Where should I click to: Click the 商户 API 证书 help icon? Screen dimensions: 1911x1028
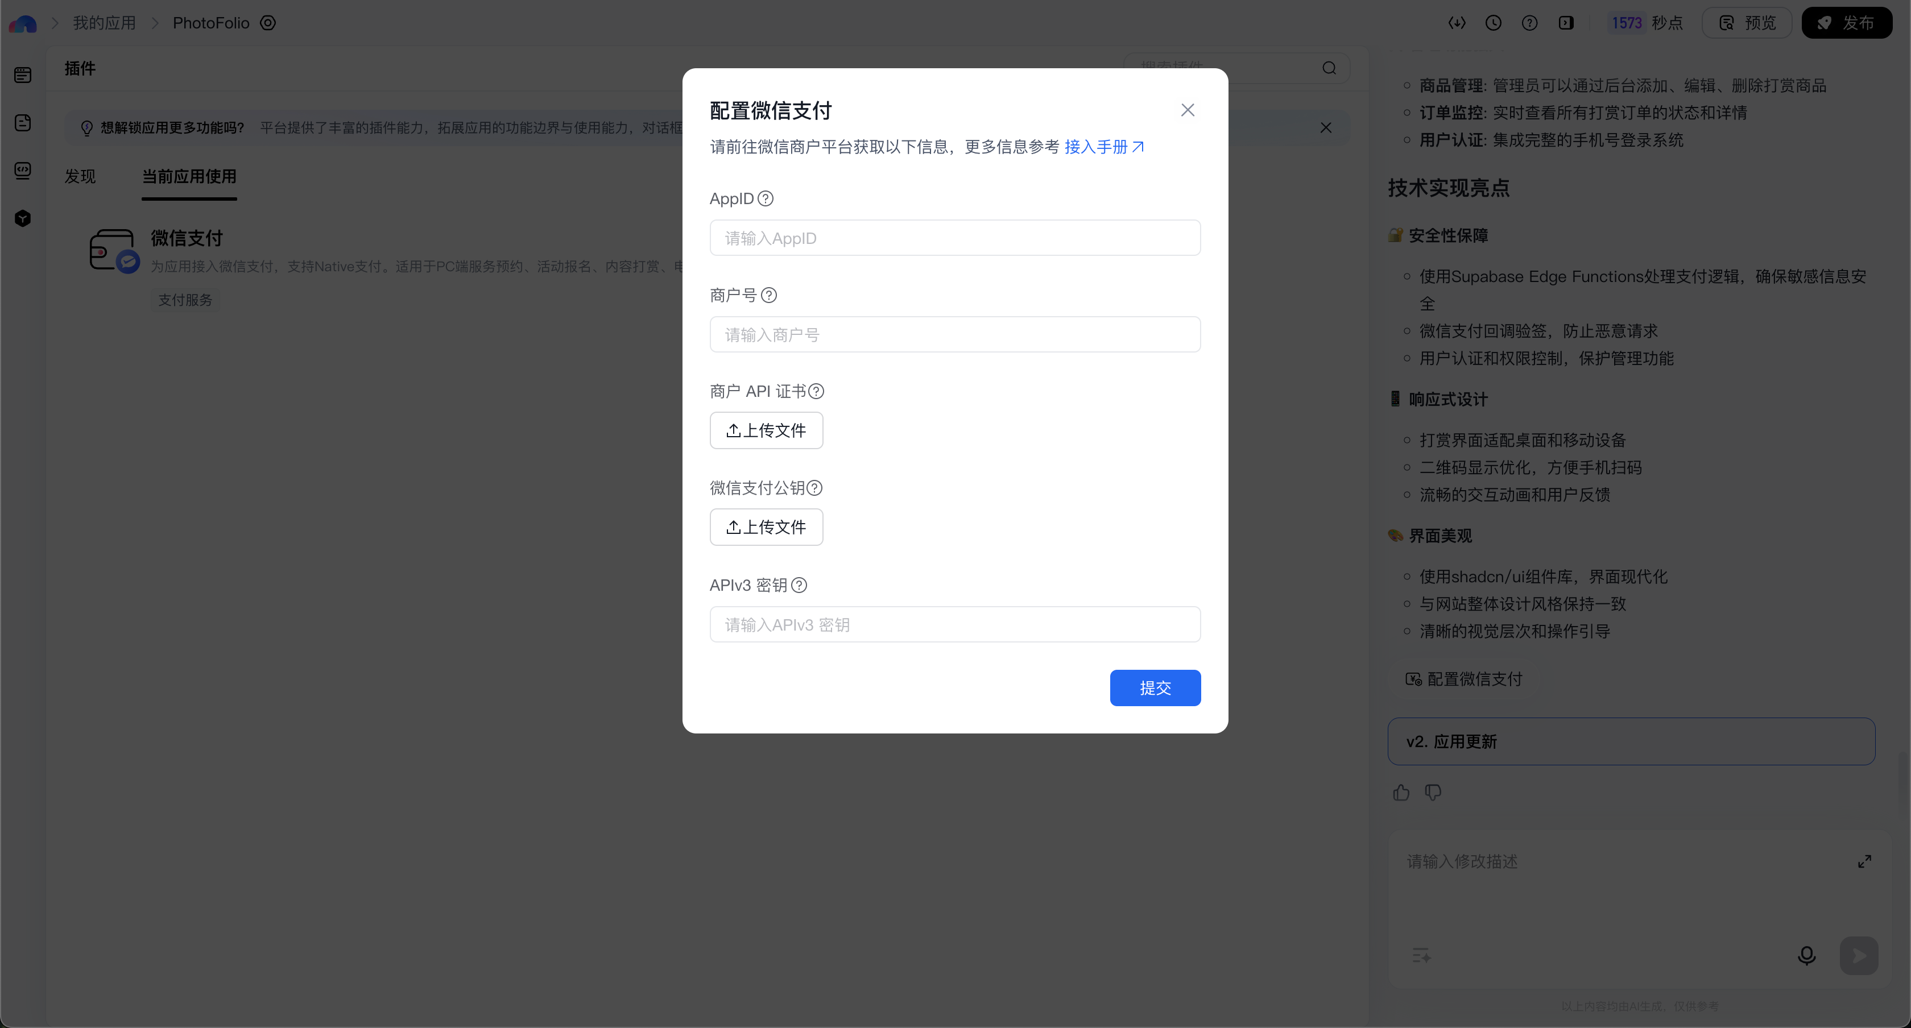point(816,391)
